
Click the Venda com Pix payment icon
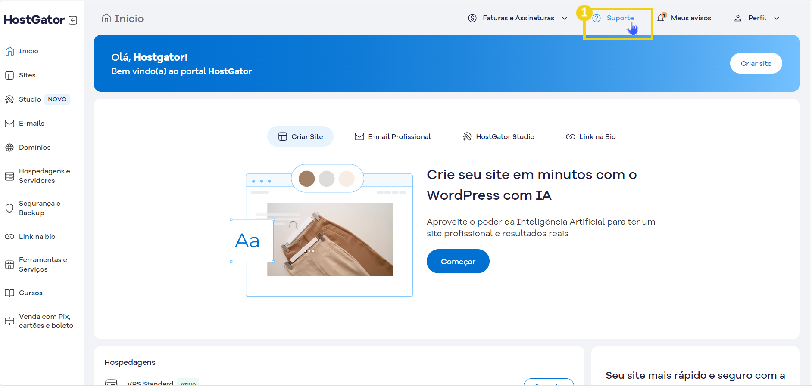pyautogui.click(x=9, y=321)
